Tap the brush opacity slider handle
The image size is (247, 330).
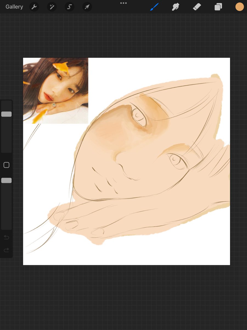(6, 180)
